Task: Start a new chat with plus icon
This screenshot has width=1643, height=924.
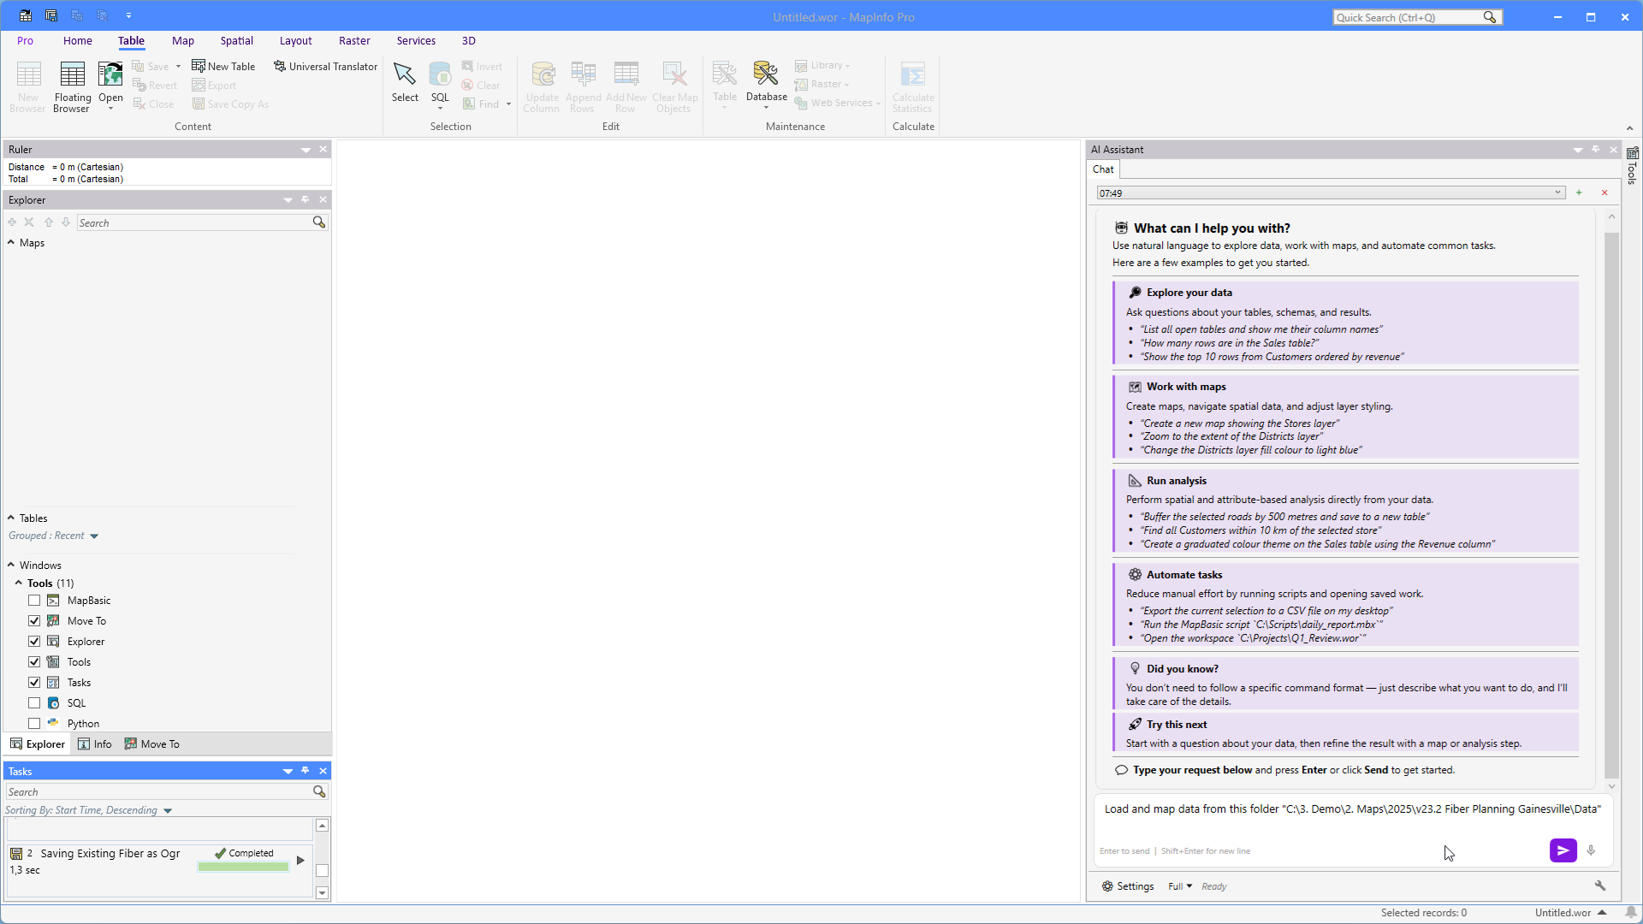Action: coord(1579,192)
